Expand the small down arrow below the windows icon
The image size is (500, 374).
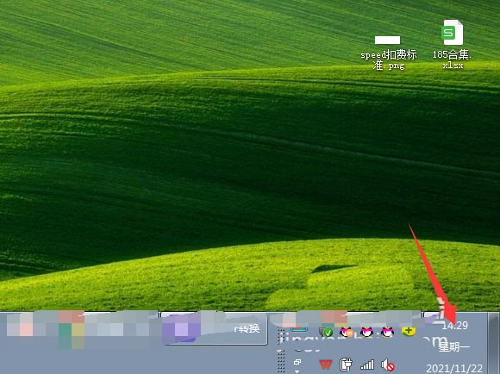pos(297,371)
